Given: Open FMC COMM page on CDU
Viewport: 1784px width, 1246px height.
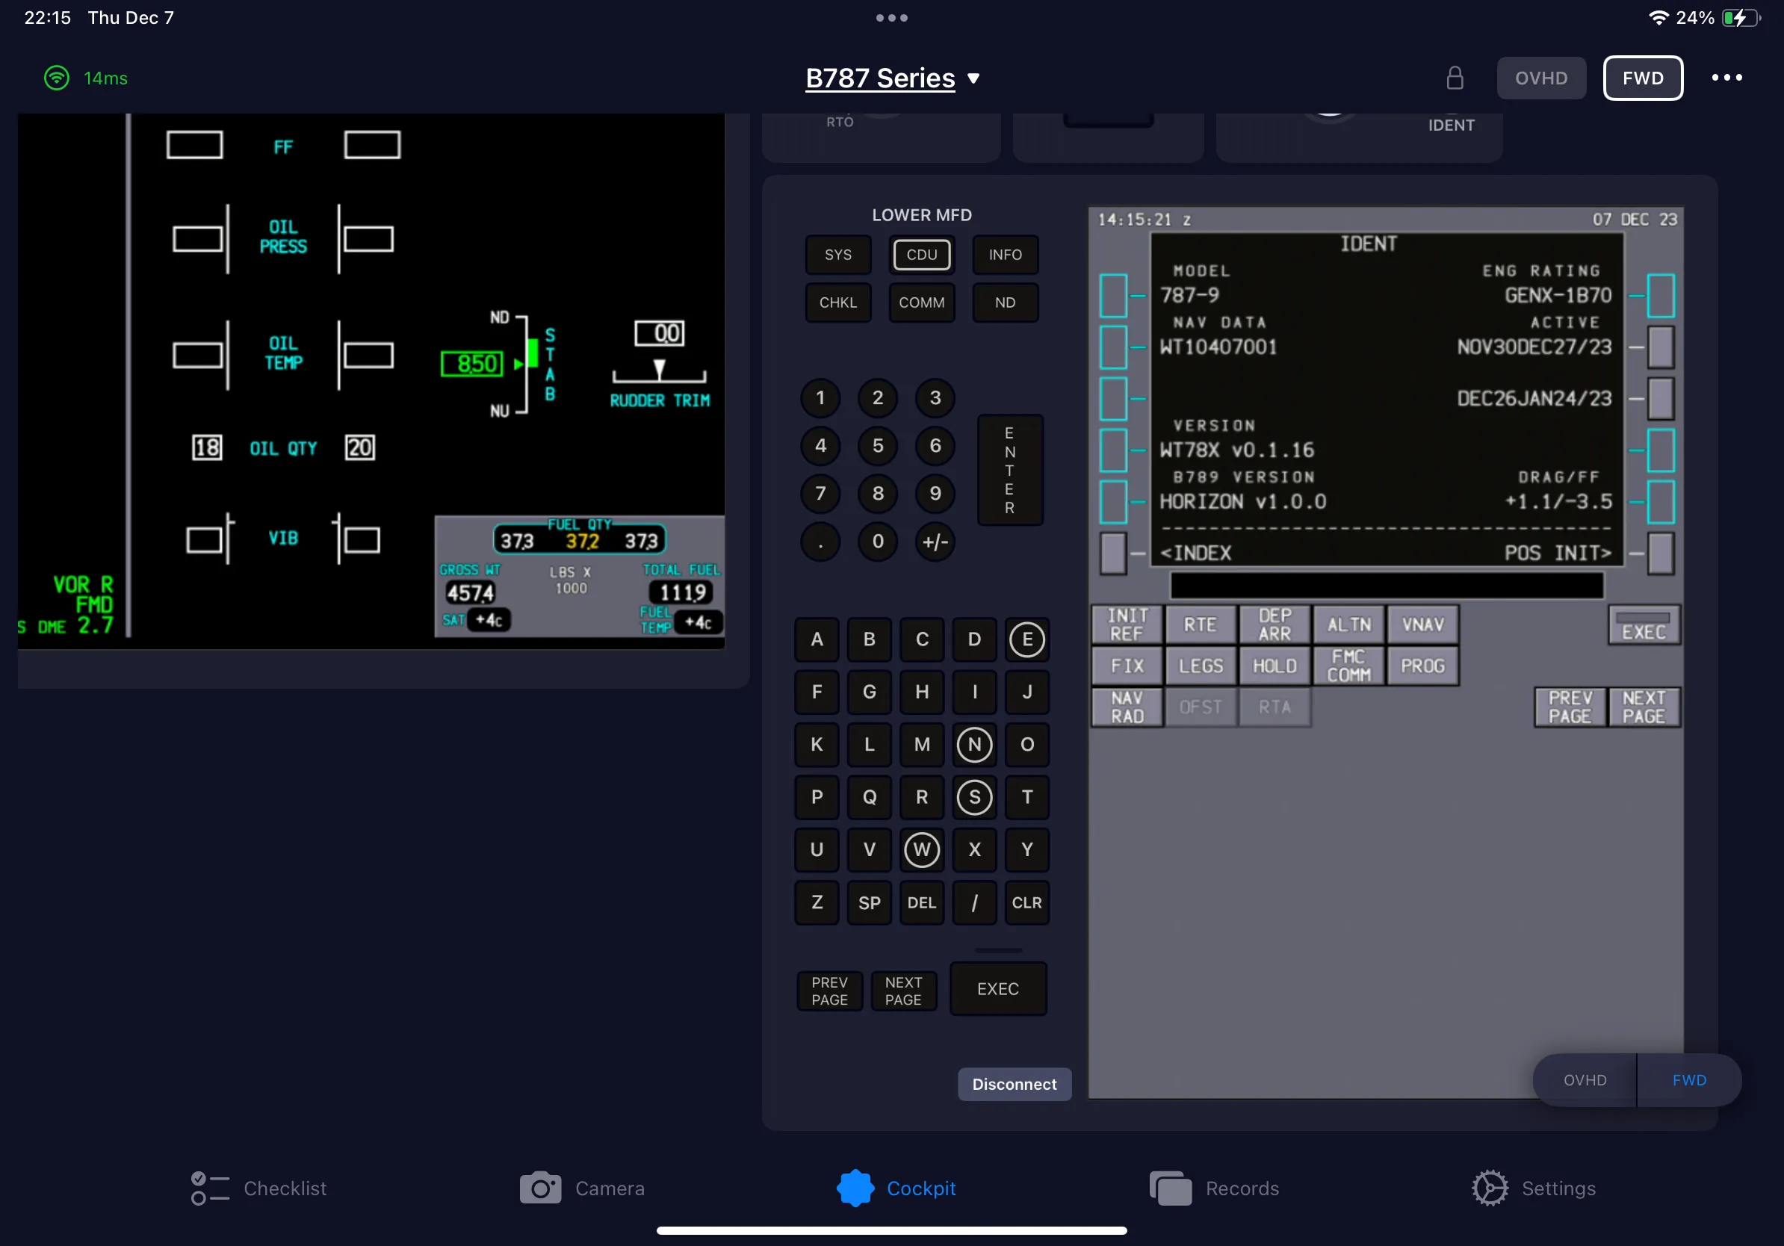Looking at the screenshot, I should coord(1348,666).
